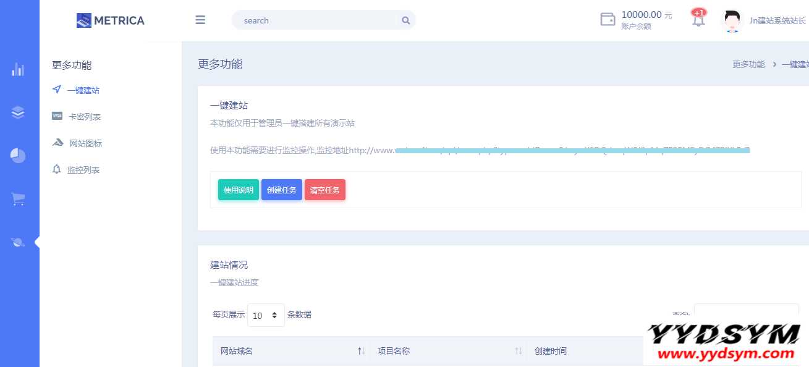The height and width of the screenshot is (367, 809).
Task: Open the notification bell with +1 badge
Action: click(x=698, y=19)
